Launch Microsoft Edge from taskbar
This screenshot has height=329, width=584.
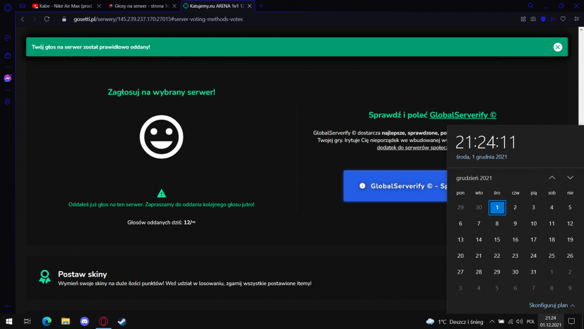(x=47, y=321)
